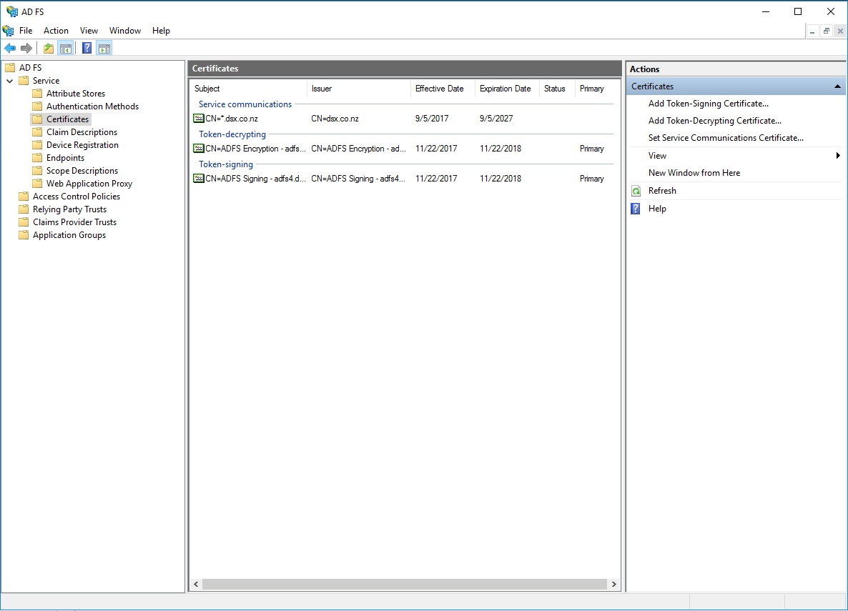
Task: Select Authentication Methods in the tree
Action: [x=92, y=106]
